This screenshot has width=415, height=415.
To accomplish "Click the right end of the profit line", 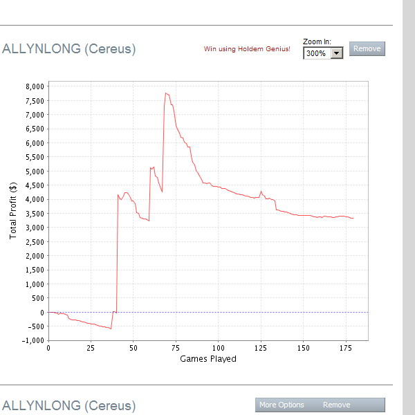I will tap(353, 219).
